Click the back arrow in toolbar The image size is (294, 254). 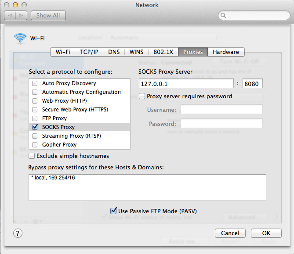10,15
